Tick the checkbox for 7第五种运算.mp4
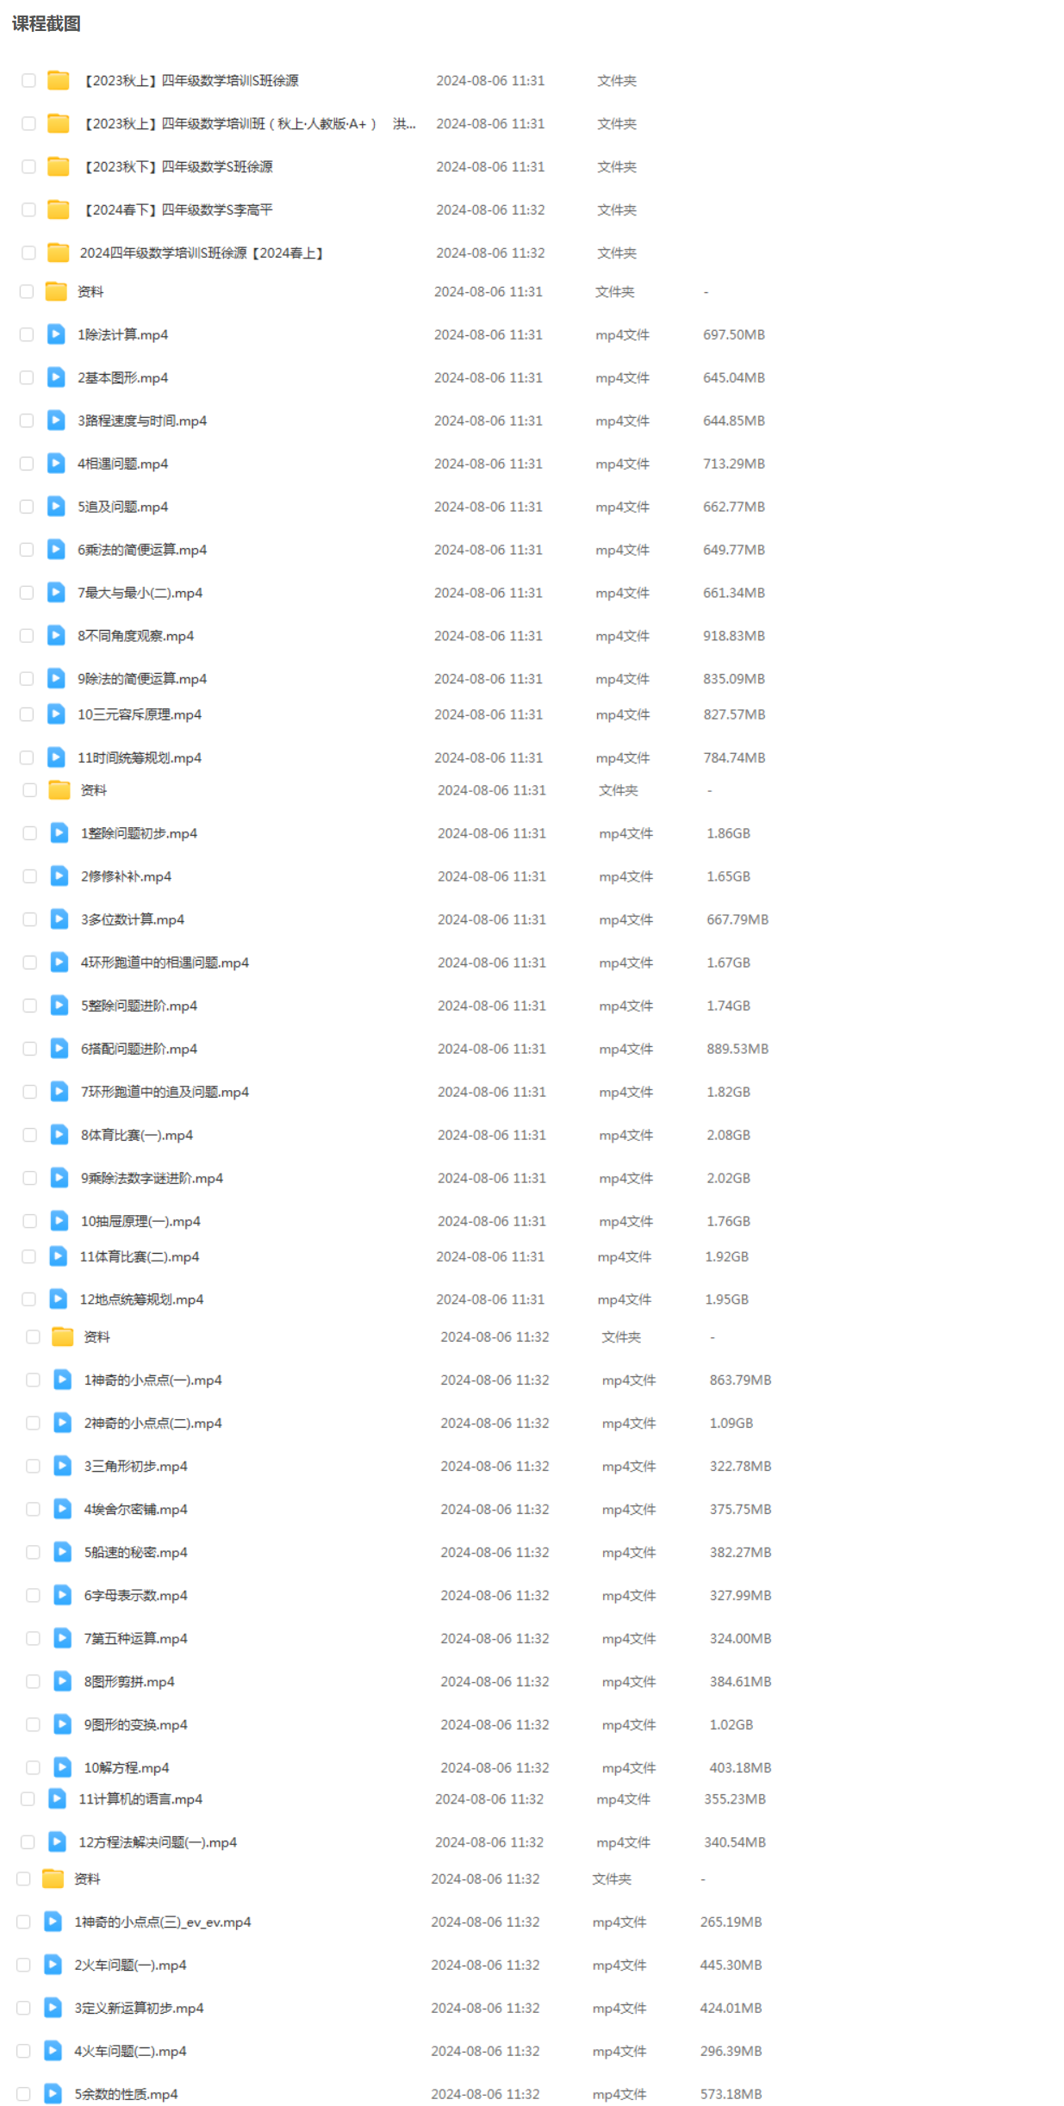The image size is (1064, 2106). [33, 1639]
